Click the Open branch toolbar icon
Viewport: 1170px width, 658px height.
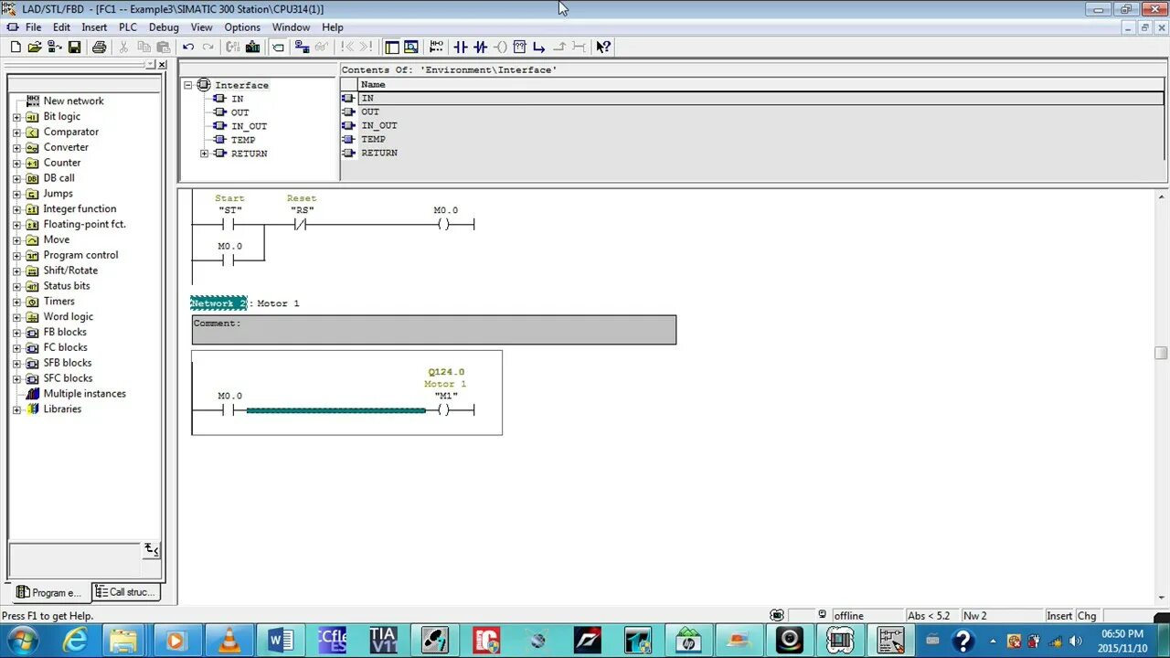[538, 47]
